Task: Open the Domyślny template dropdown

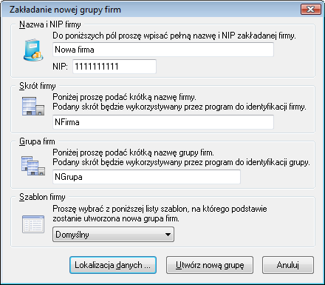Action: pyautogui.click(x=113, y=235)
